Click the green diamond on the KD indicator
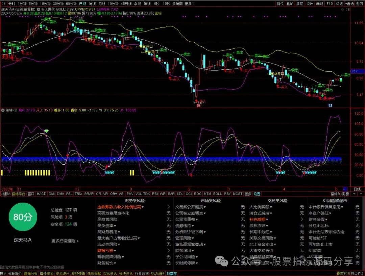 point(47,131)
